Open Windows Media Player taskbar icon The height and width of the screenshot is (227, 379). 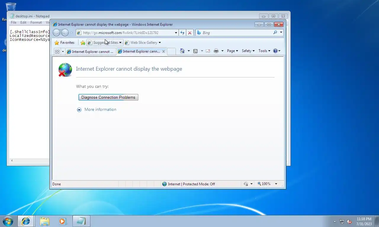(x=62, y=221)
